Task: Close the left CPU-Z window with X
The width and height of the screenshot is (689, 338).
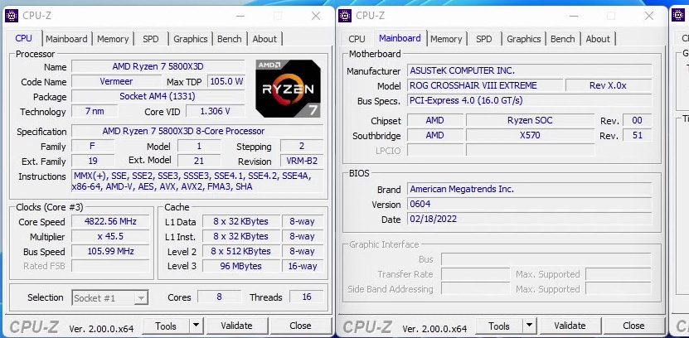Action: (x=316, y=16)
